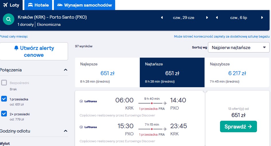Open Pokaż cały miesiąc link
The image size is (271, 146).
click(14, 36)
